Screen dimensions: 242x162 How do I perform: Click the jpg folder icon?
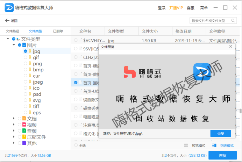[30, 51]
